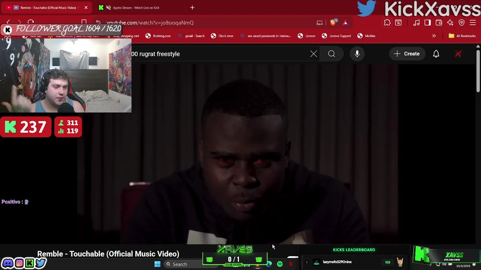This screenshot has width=481, height=270.
Task: Click the YouTube search magnifier button
Action: click(x=332, y=54)
